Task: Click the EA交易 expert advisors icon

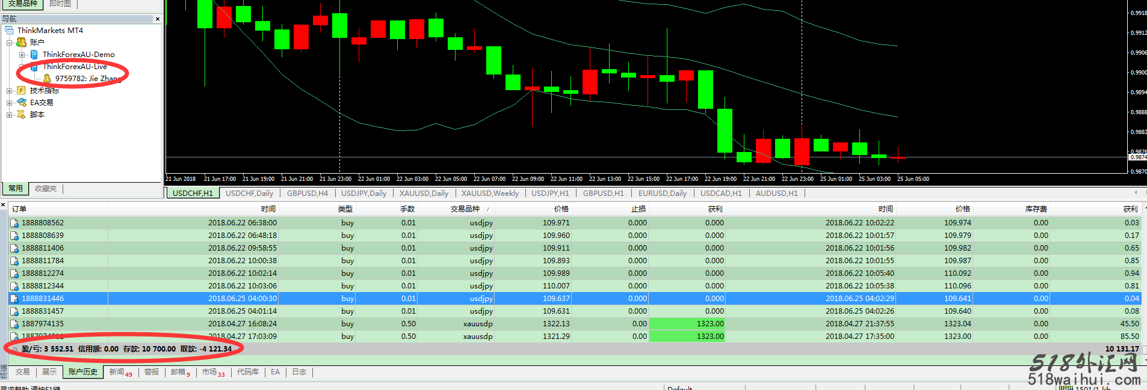Action: coord(22,103)
